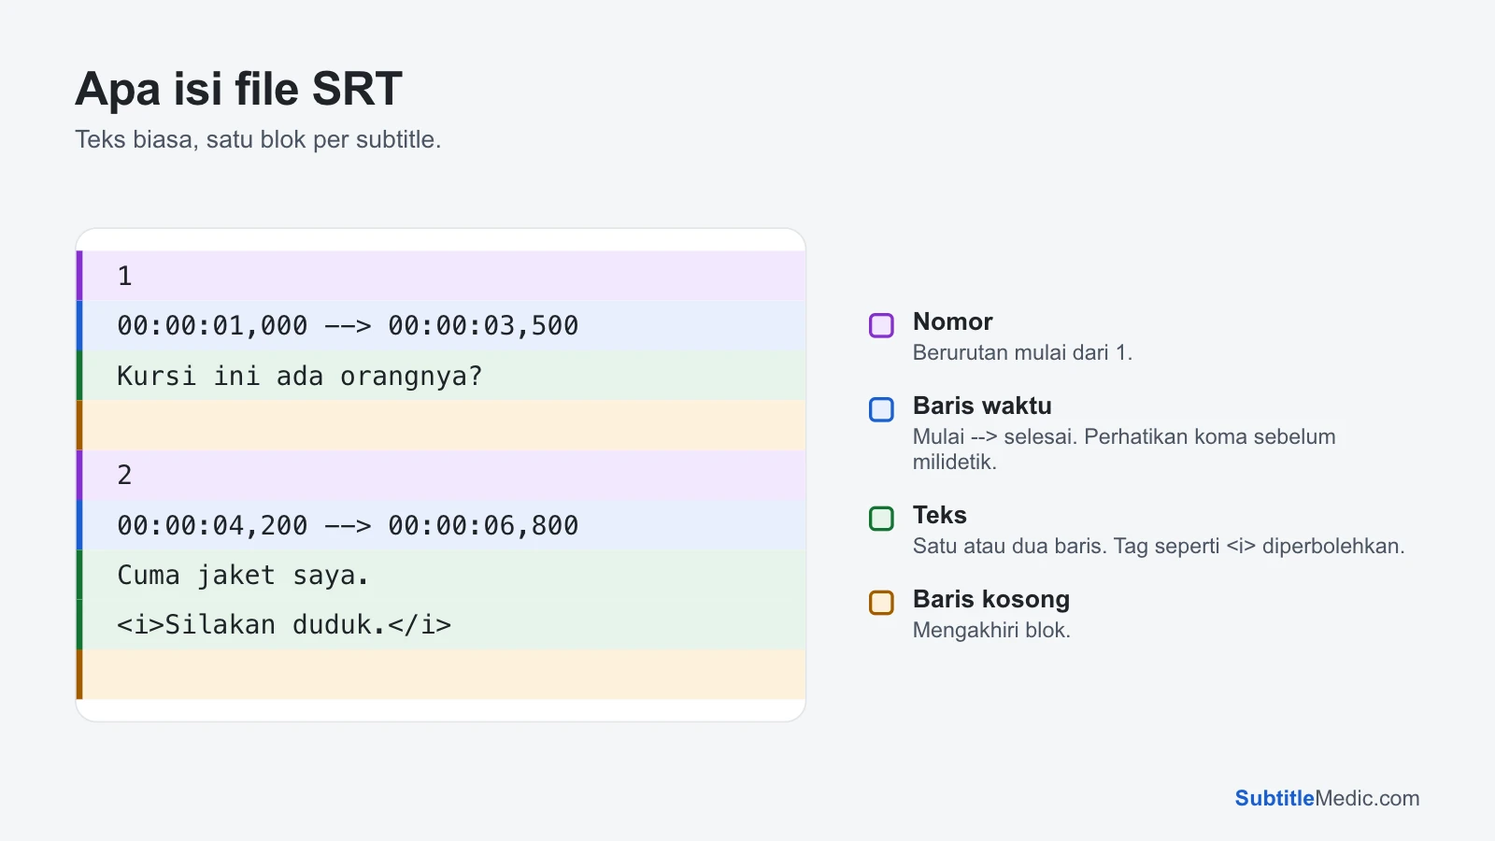This screenshot has height=841, width=1495.
Task: Click the purple Nomor legend square
Action: click(881, 325)
